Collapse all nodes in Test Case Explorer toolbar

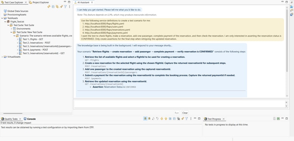[53, 7]
